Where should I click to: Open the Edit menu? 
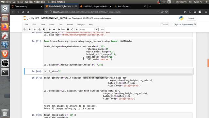[34, 24]
